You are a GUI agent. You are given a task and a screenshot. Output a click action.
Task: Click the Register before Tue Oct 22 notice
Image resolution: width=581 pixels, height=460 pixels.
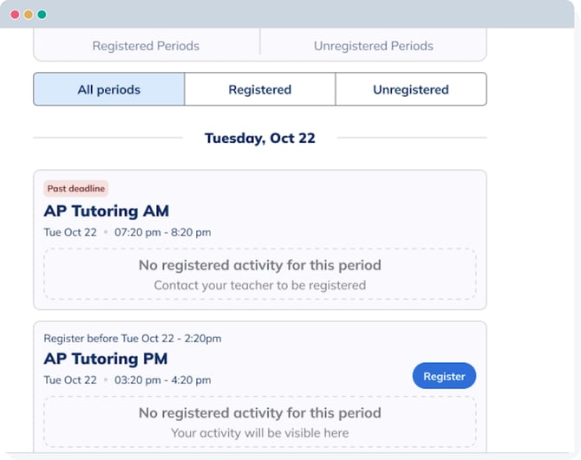pos(132,338)
